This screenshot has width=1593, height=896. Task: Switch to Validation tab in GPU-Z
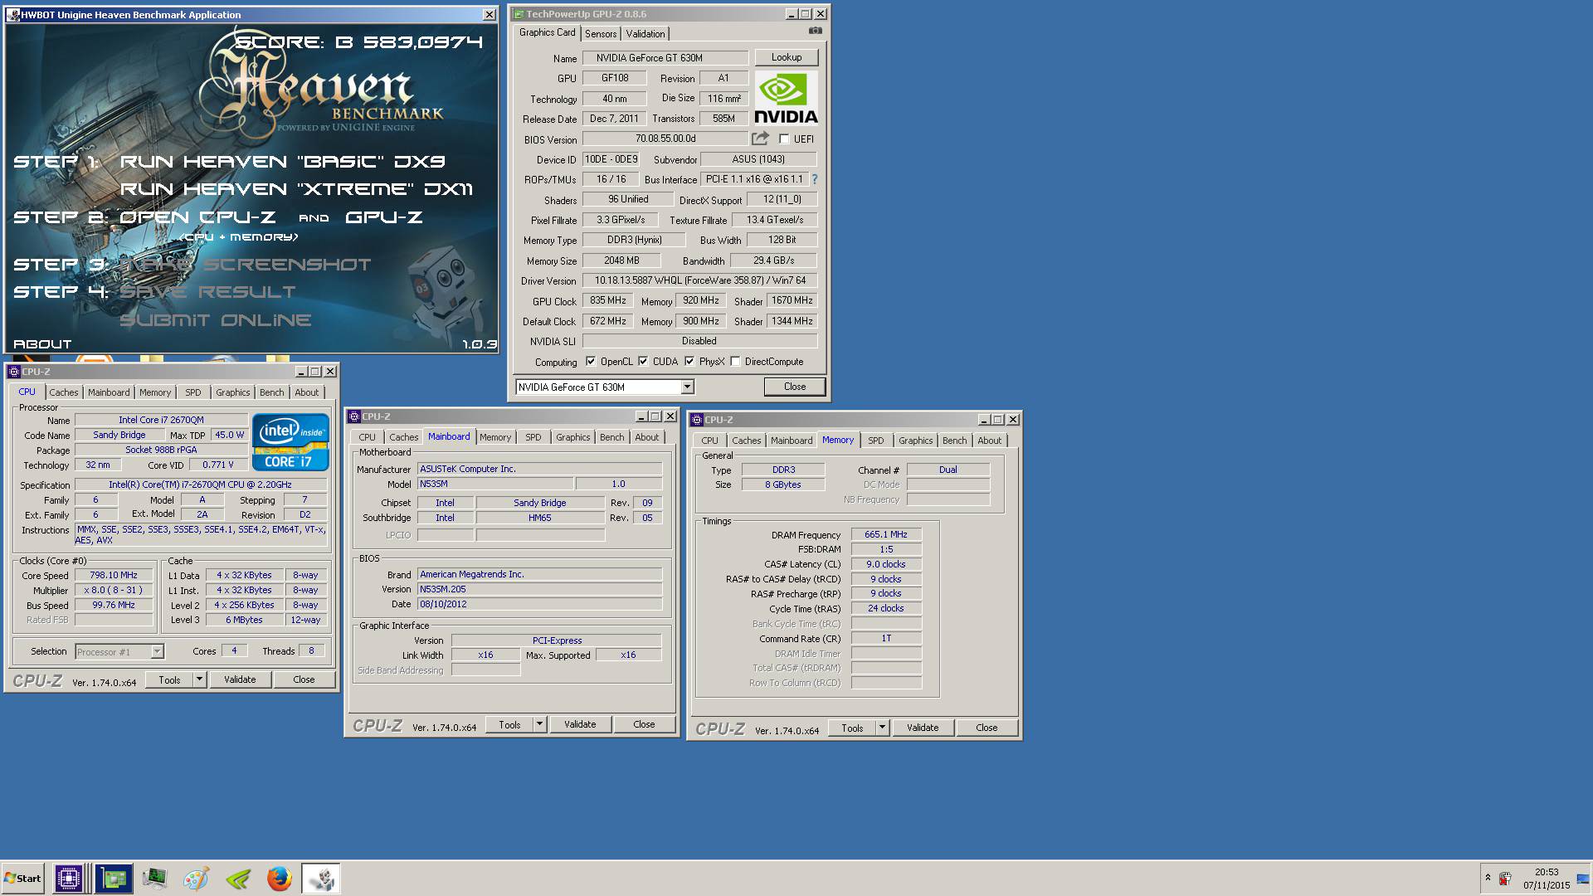coord(645,34)
